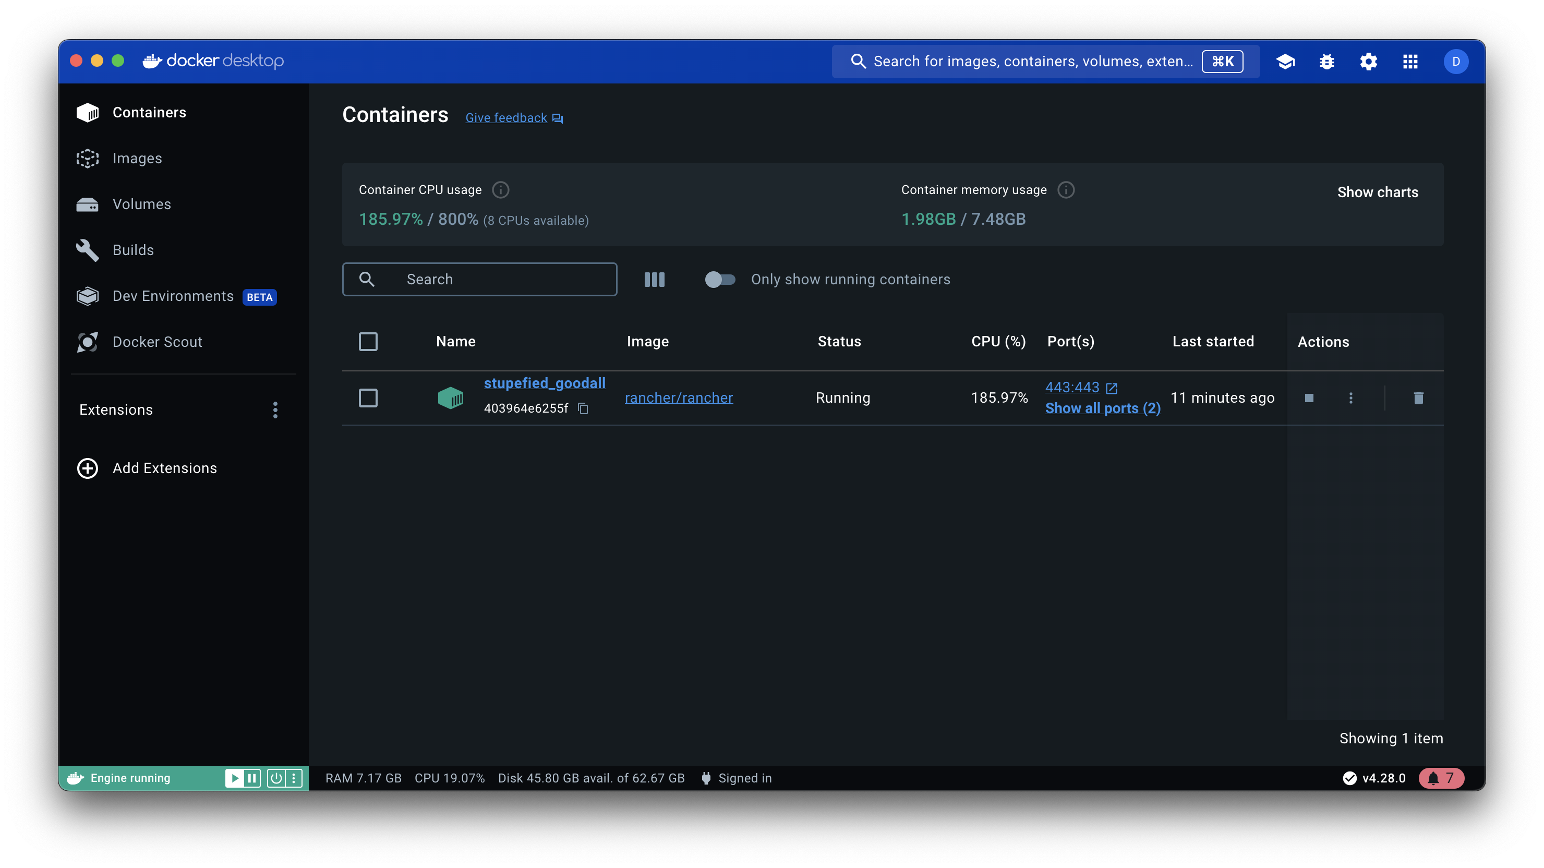Click info icon beside Container memory usage
This screenshot has height=868, width=1544.
coord(1066,190)
